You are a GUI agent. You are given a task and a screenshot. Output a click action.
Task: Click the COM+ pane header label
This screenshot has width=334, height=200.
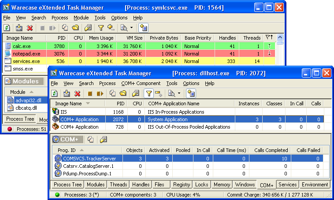[67, 139]
